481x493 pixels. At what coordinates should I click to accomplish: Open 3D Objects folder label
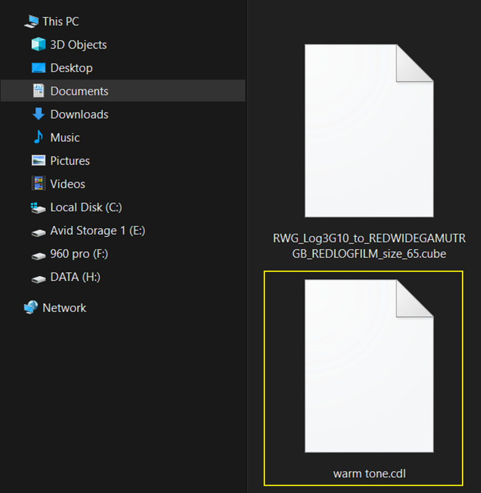[x=79, y=44]
